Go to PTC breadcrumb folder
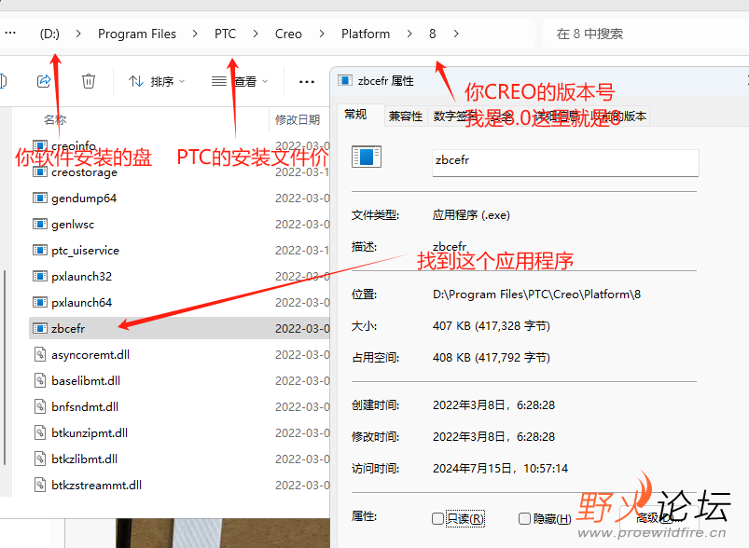 (x=225, y=34)
